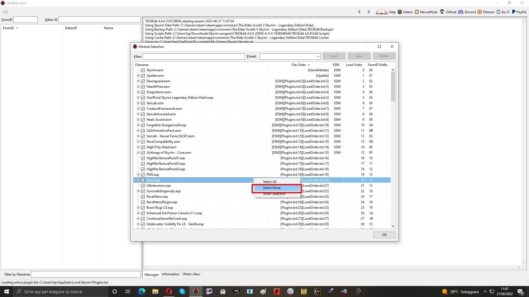
Task: Click the back navigation arrow
Action: point(359,12)
